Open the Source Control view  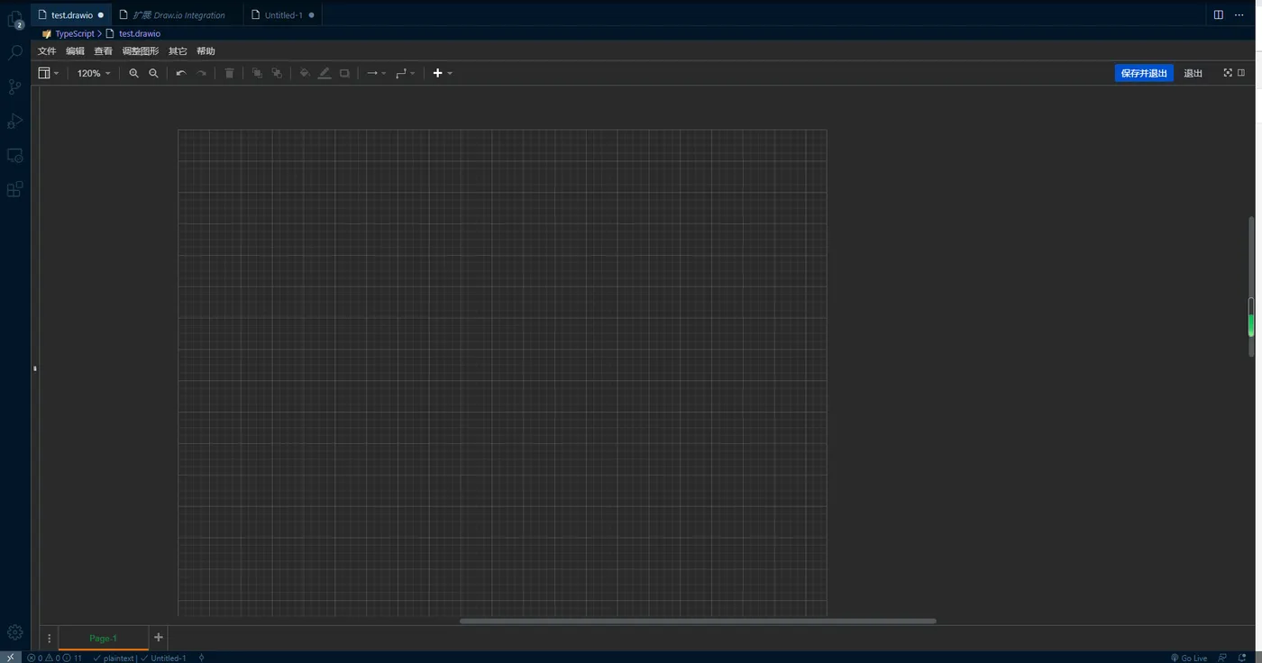(x=14, y=87)
